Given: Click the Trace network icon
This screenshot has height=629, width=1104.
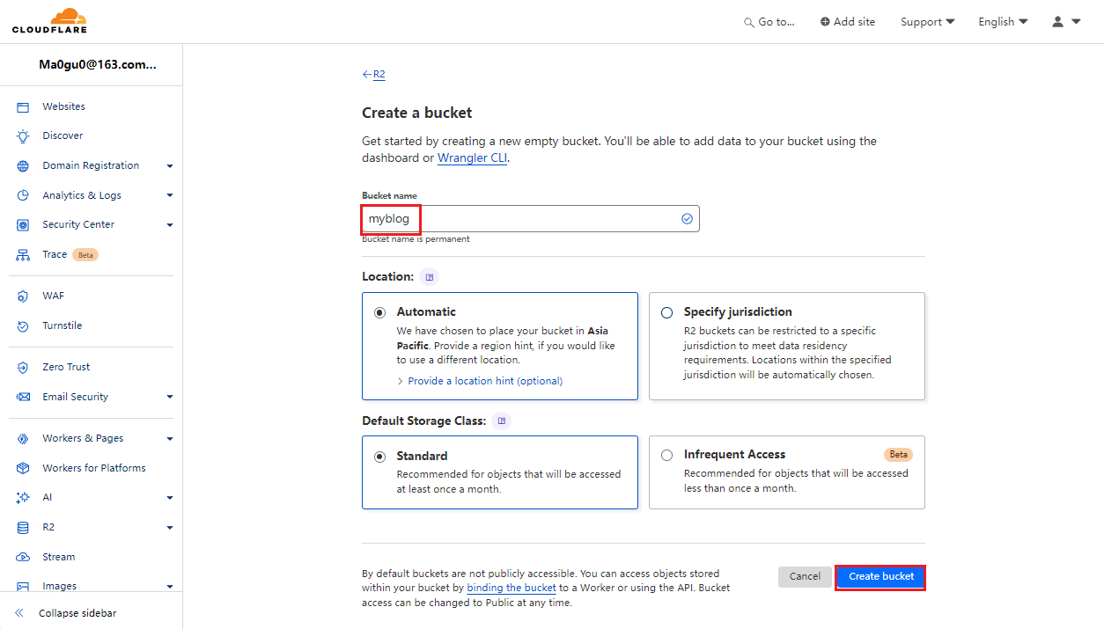Looking at the screenshot, I should pyautogui.click(x=23, y=255).
